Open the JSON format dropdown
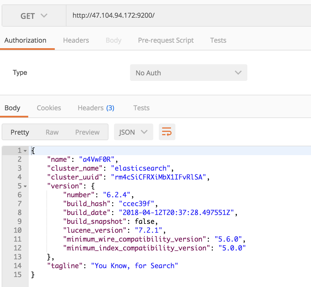Viewport: 311px width, 287px height. [133, 132]
